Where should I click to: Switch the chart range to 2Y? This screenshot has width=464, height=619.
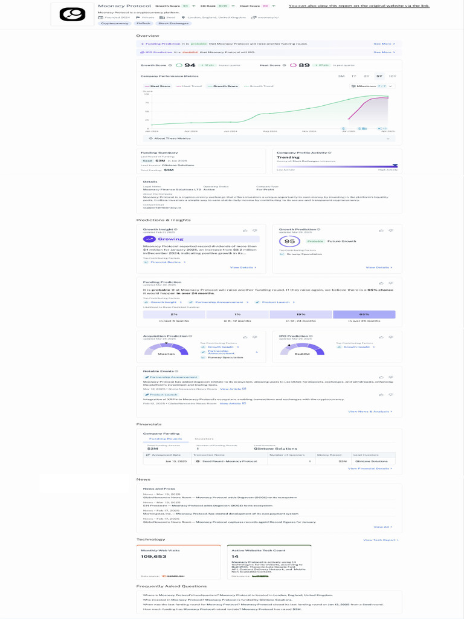click(367, 76)
